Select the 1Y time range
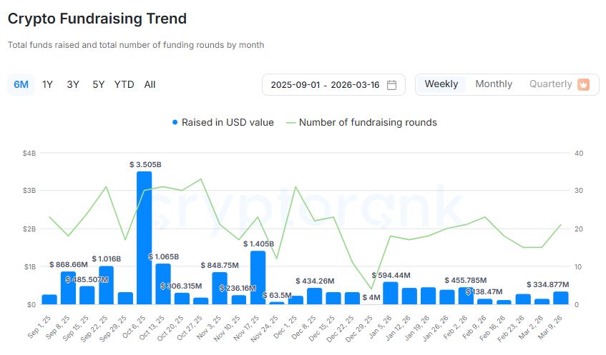The width and height of the screenshot is (606, 355). coord(47,84)
